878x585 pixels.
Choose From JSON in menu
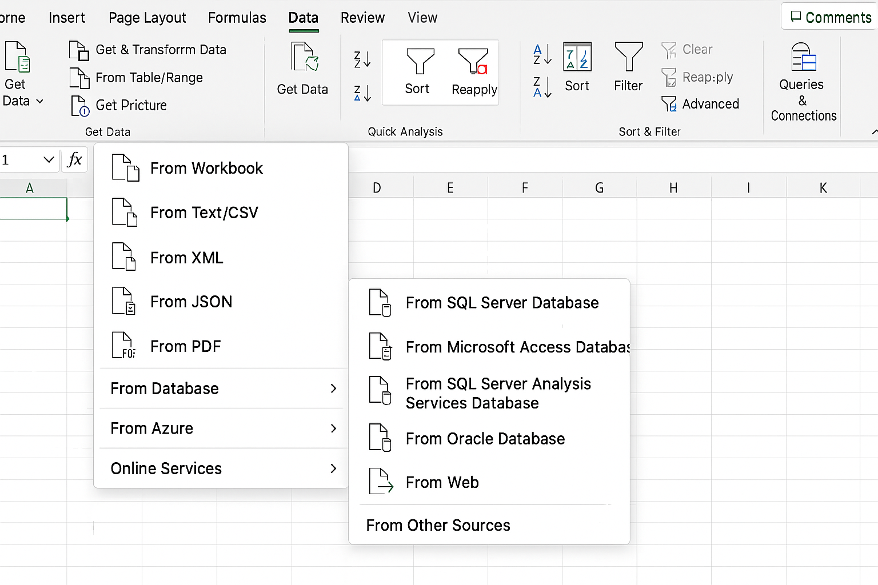pyautogui.click(x=221, y=302)
